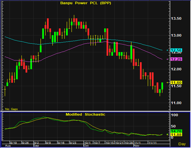
Task: Click the No Gaps label
Action: pyautogui.click(x=11, y=109)
